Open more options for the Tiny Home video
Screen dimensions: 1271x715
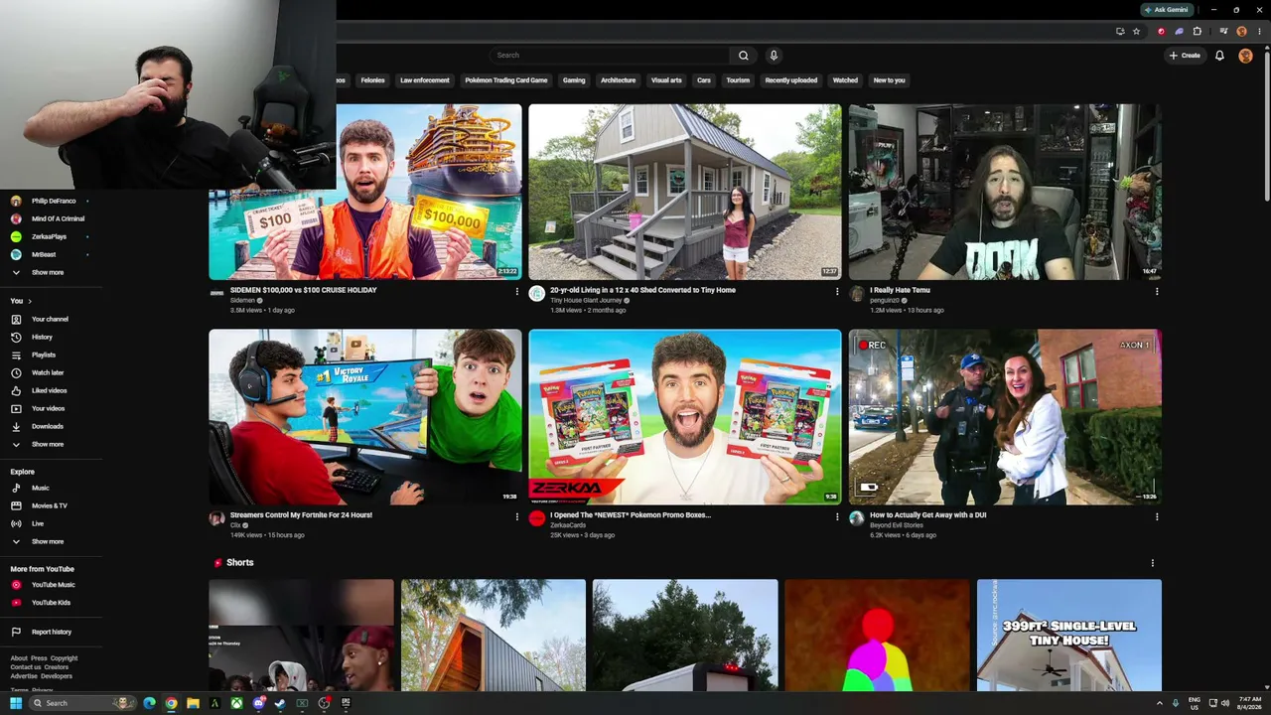click(836, 292)
